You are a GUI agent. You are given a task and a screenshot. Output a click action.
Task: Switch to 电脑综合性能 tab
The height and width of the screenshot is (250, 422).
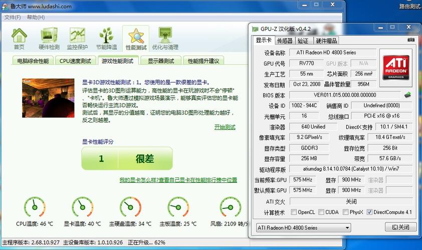[33, 61]
